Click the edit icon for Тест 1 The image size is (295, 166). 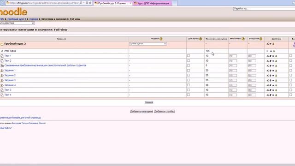(267, 56)
